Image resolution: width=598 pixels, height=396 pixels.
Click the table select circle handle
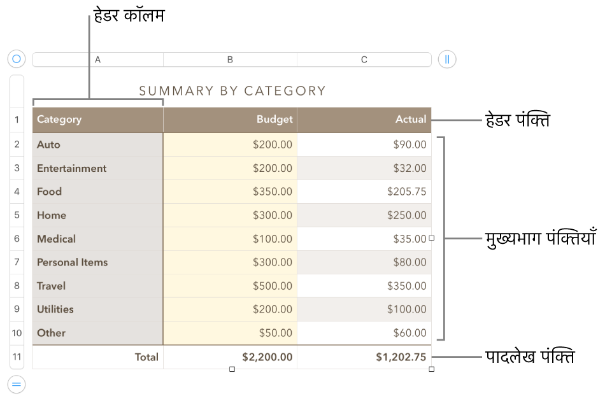[17, 59]
